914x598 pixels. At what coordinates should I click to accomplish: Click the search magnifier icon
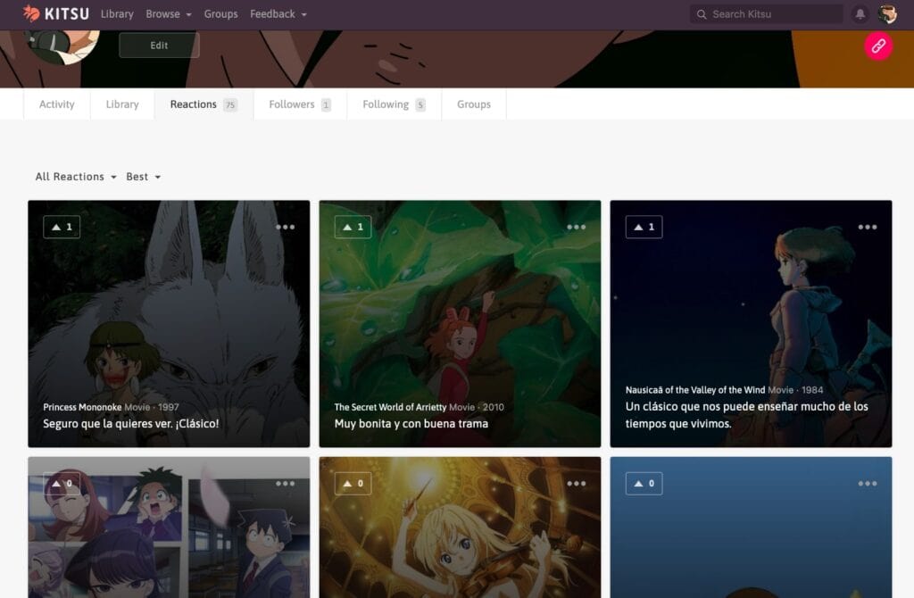(701, 13)
